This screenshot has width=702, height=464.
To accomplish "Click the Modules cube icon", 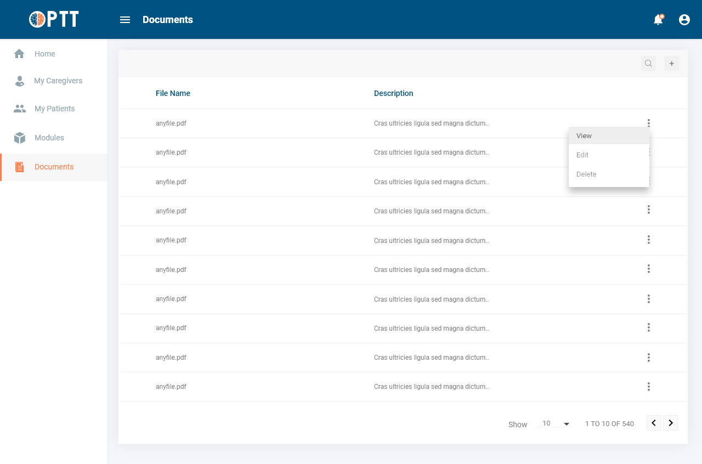I will (20, 138).
